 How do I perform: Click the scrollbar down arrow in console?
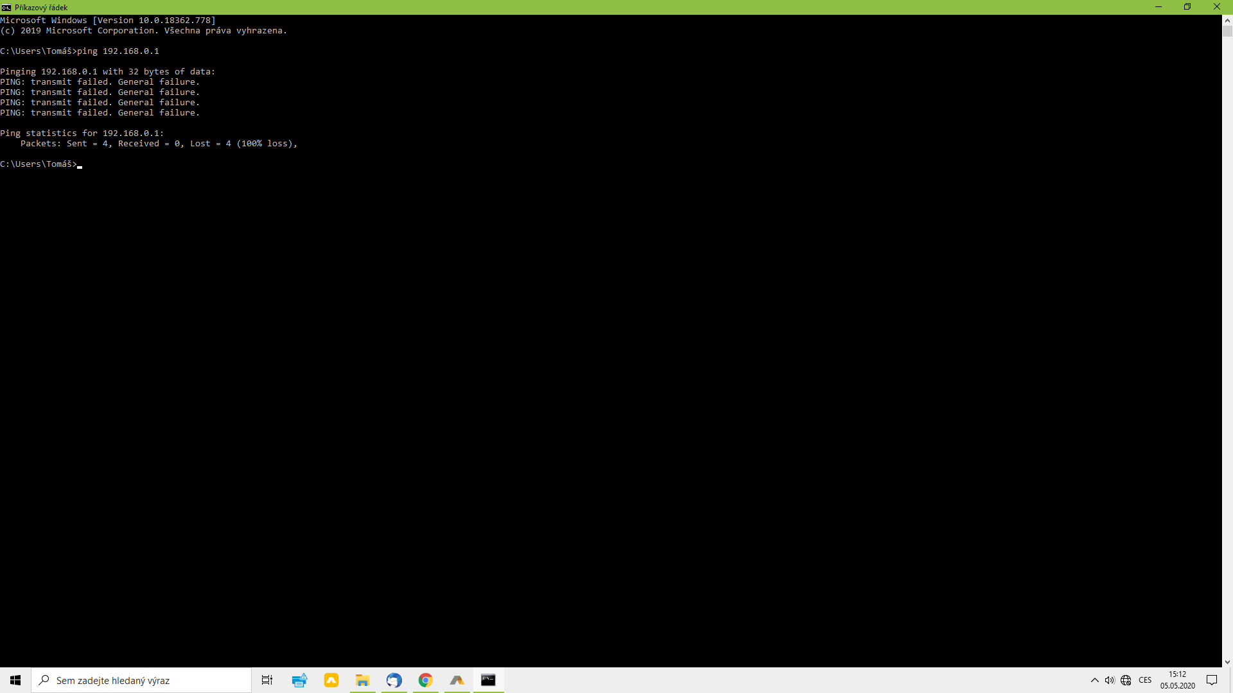[x=1227, y=662]
